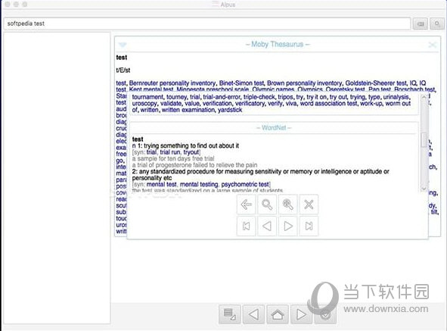Follow the 'trial run' synonym link

(x=170, y=152)
